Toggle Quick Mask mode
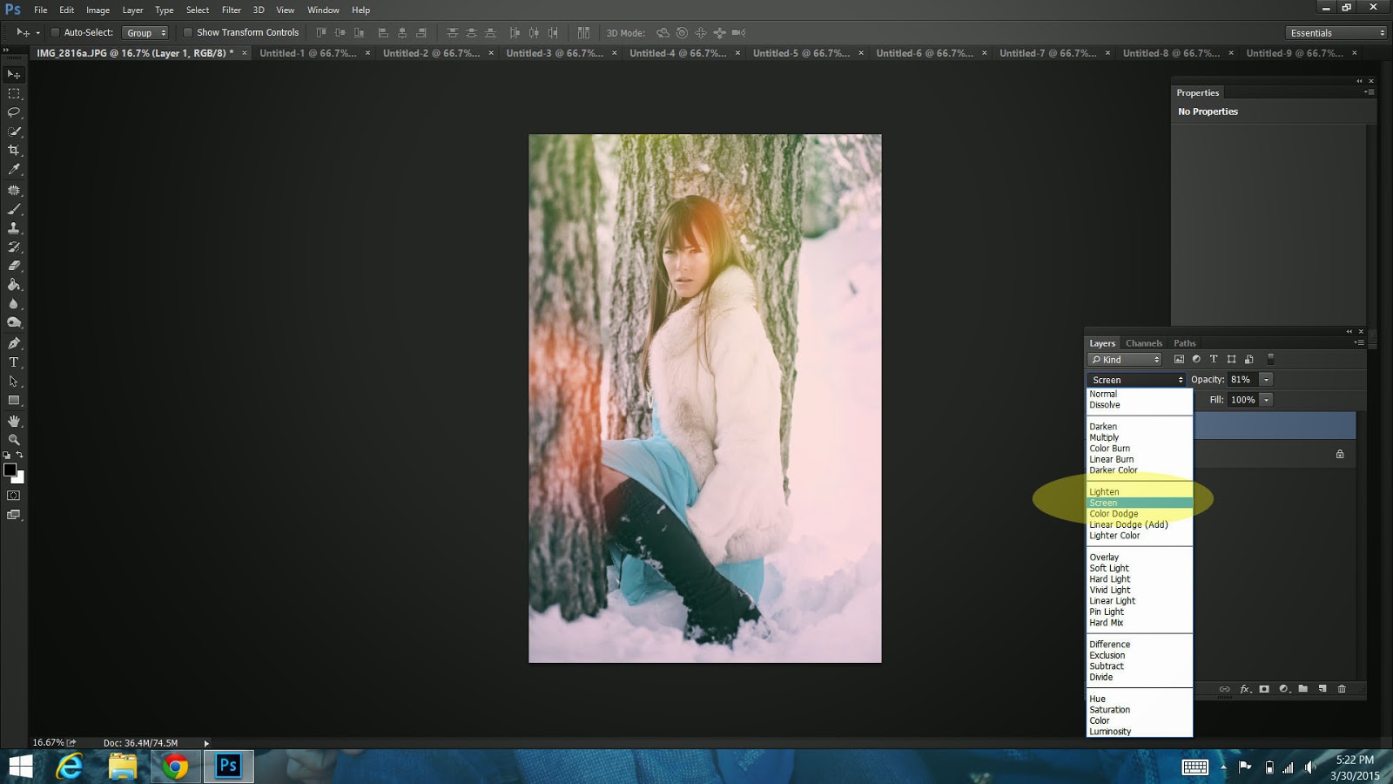Screen dimensions: 1393x784 (x=14, y=496)
